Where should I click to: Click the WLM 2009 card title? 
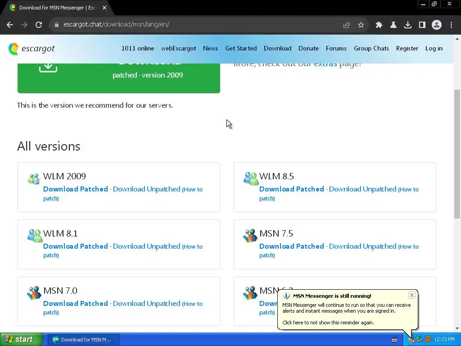tap(64, 176)
